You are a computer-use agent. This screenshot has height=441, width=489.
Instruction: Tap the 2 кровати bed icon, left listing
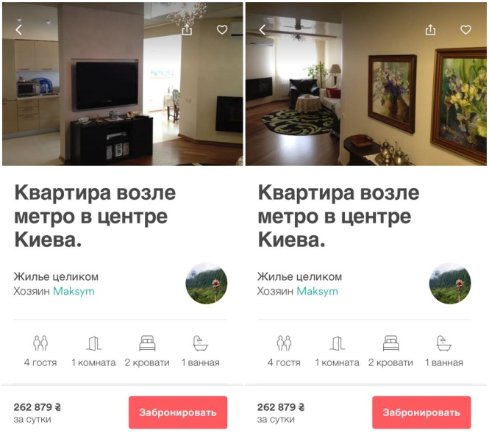click(x=147, y=343)
